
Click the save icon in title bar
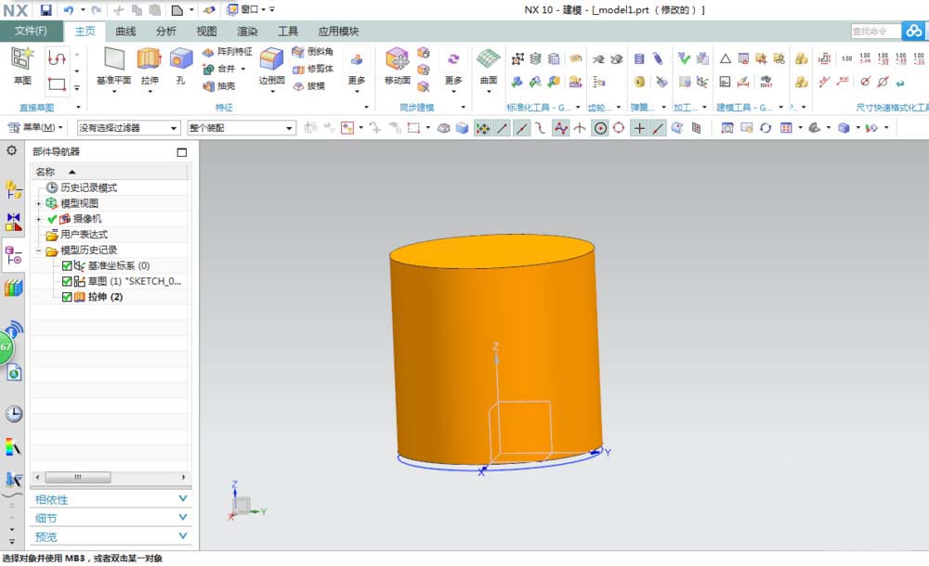(x=46, y=9)
